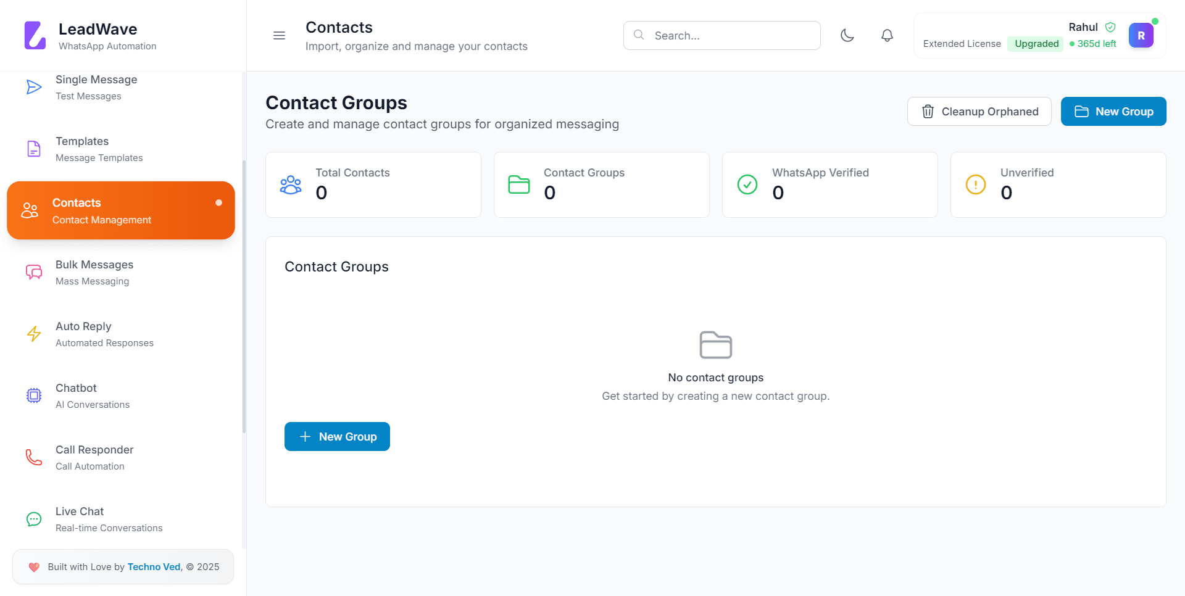Collapse sidebar using hamburger menu icon

pyautogui.click(x=279, y=36)
